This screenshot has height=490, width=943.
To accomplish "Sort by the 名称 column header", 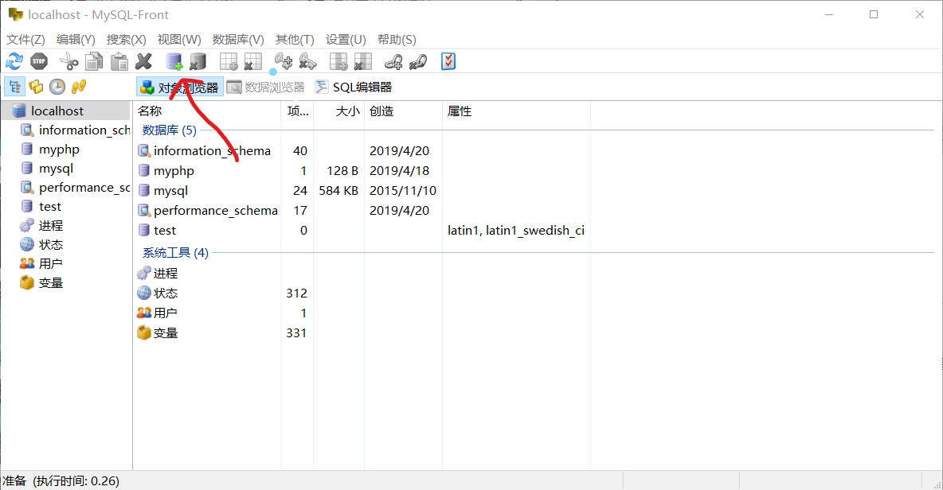I will 207,111.
